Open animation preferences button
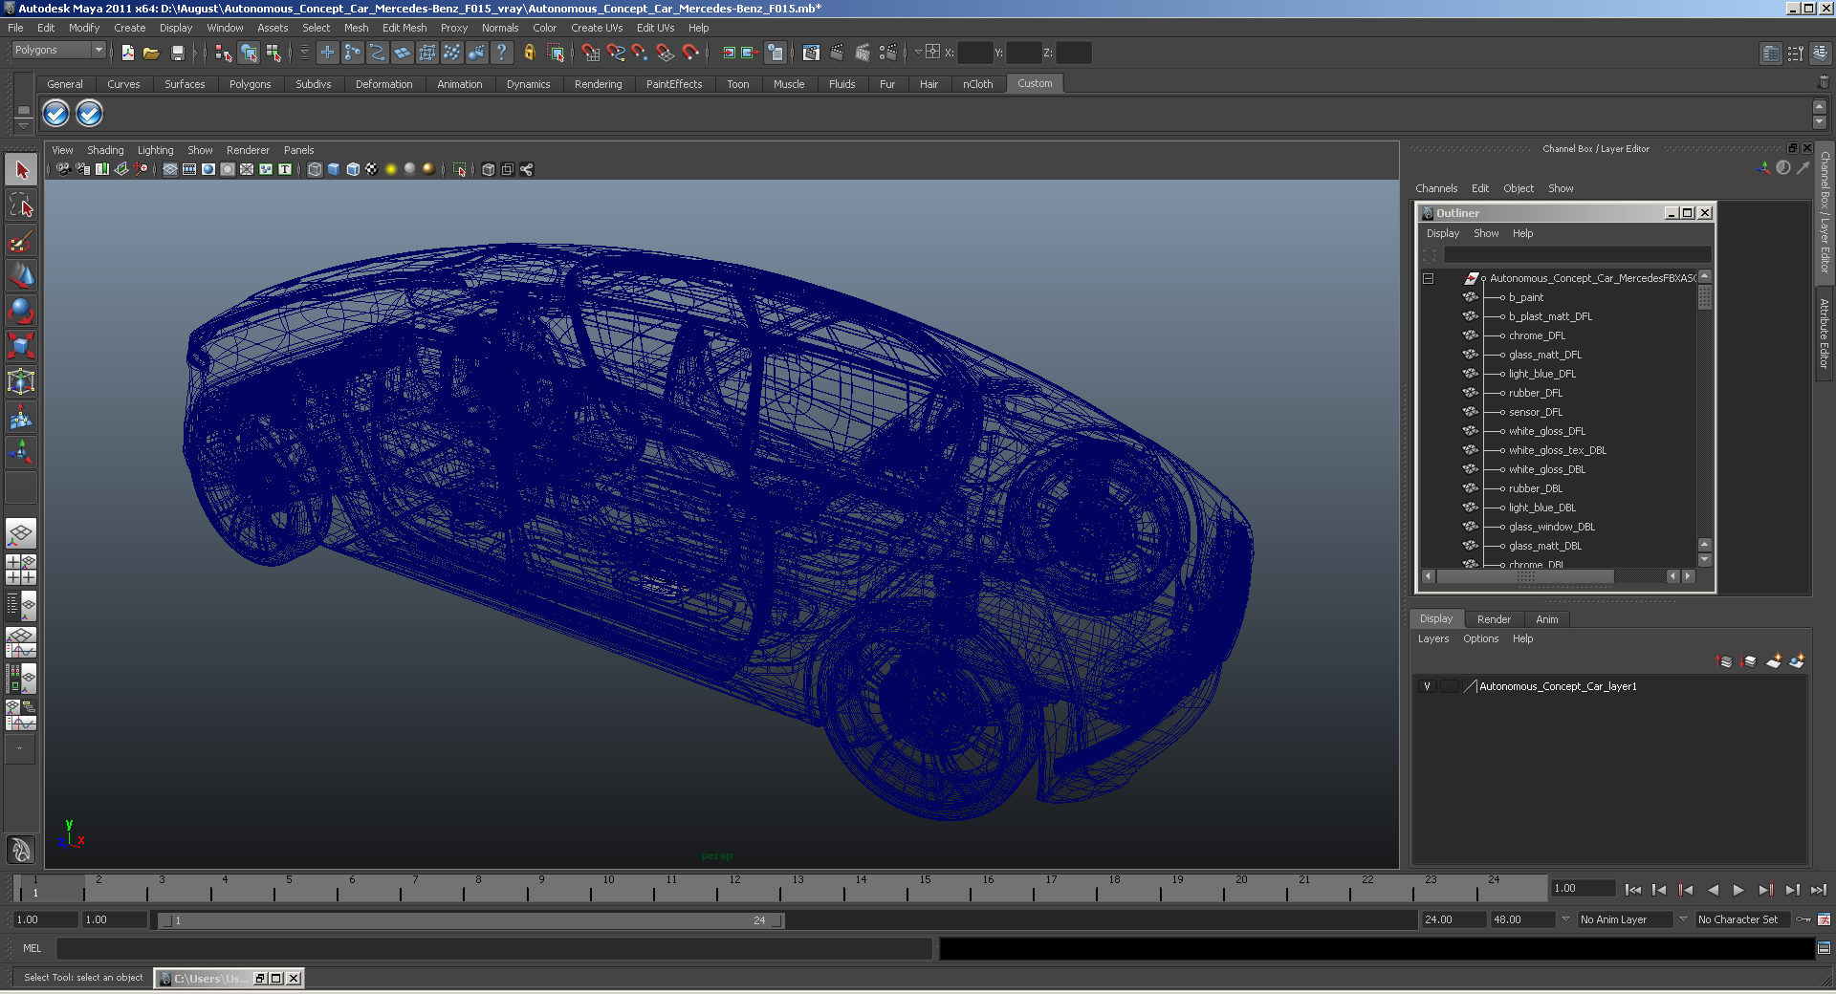The width and height of the screenshot is (1836, 994). point(1824,919)
